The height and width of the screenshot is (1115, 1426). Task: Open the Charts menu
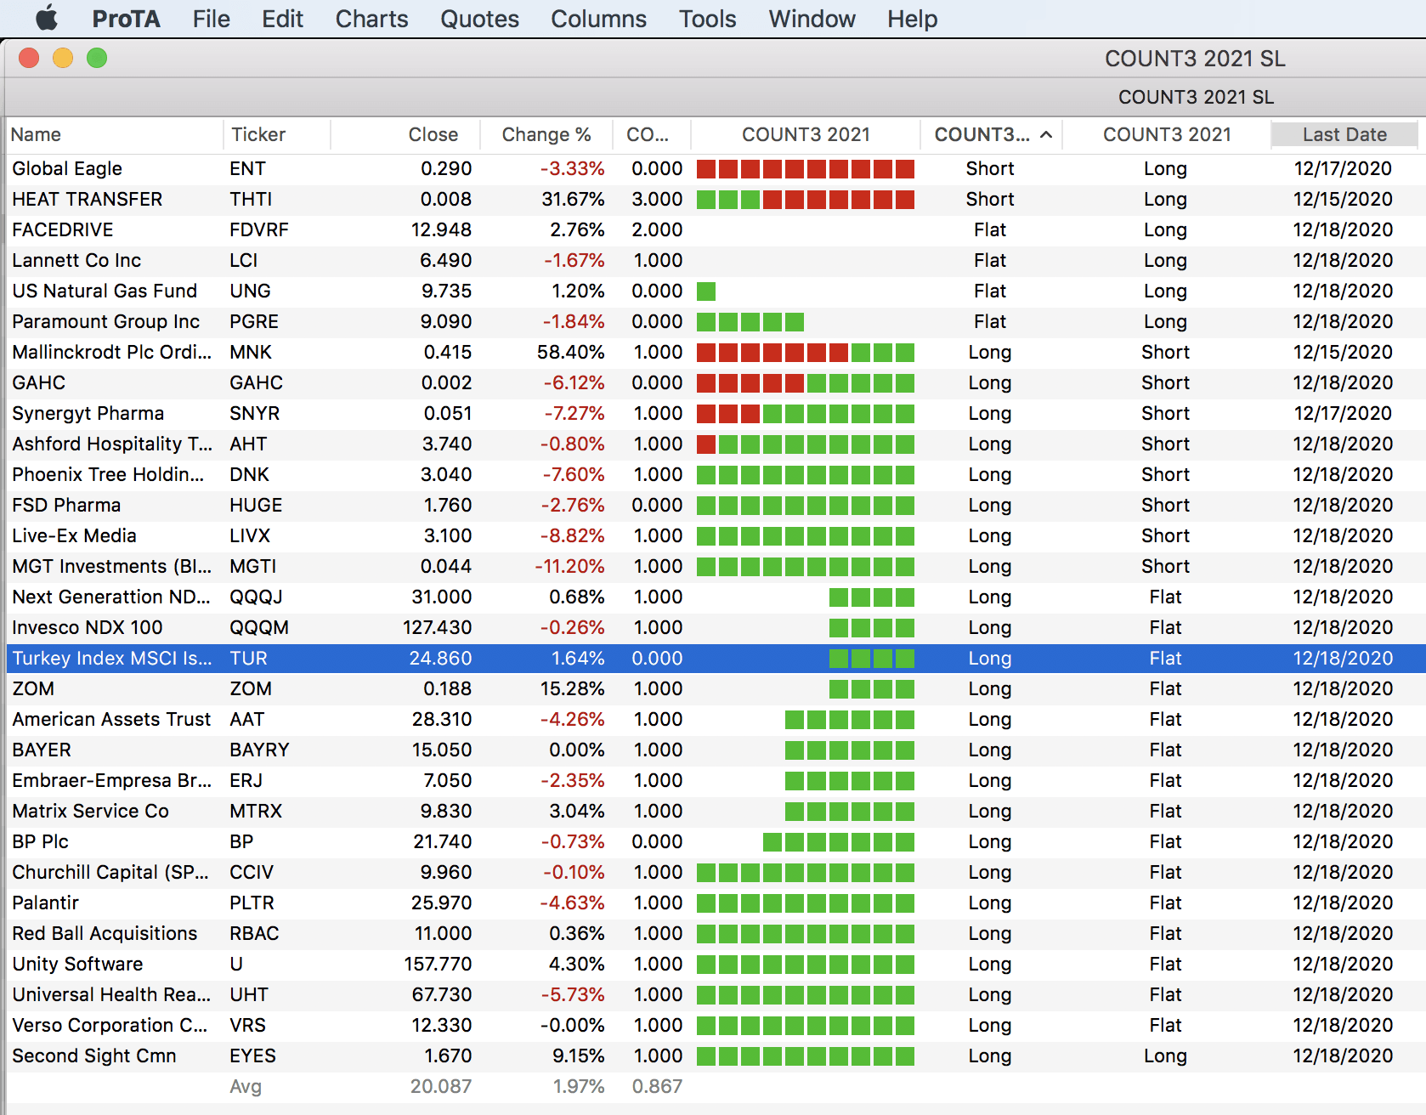(x=371, y=19)
